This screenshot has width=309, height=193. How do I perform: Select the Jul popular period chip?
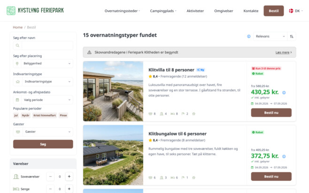point(16,116)
